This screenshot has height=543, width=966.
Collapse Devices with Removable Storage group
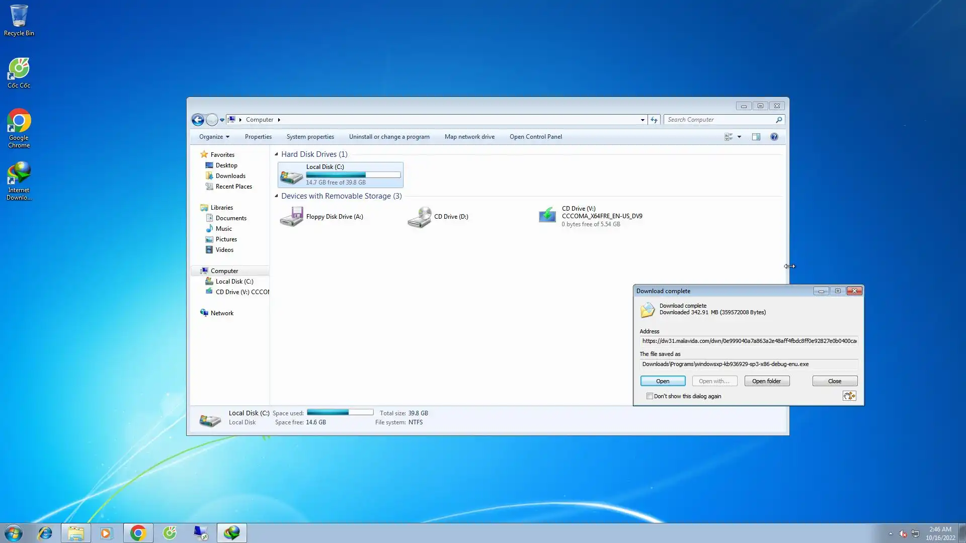(x=276, y=196)
